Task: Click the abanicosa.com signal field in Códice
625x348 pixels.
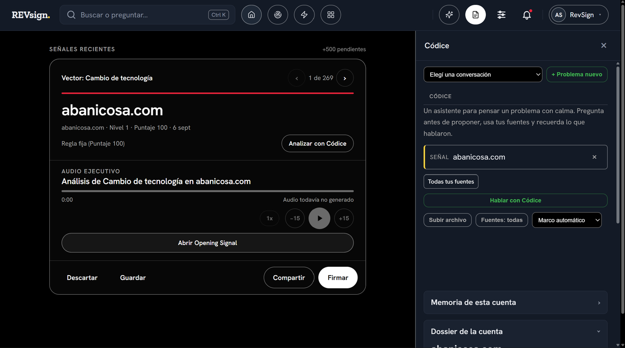Action: click(x=516, y=157)
